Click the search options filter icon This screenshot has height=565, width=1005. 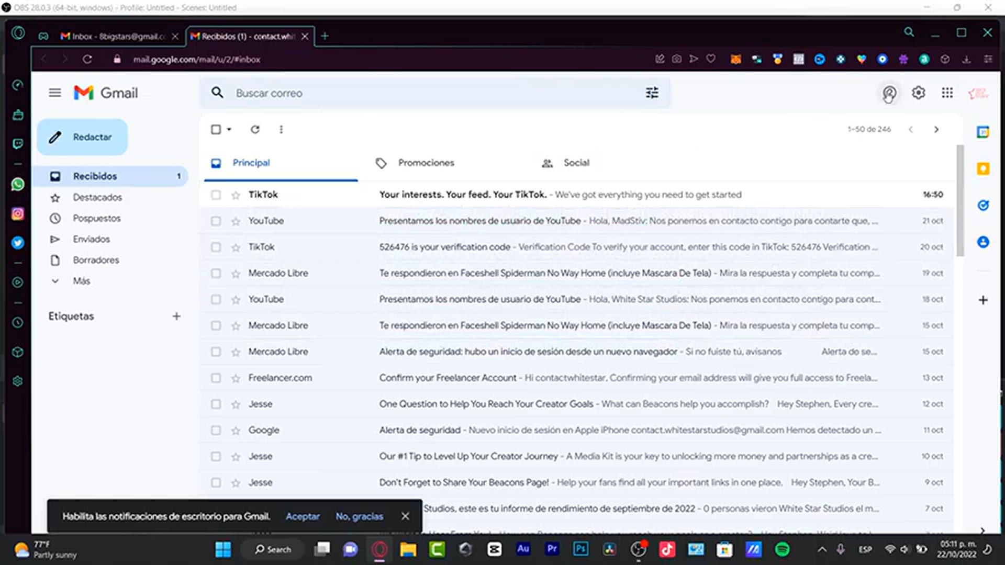(652, 93)
